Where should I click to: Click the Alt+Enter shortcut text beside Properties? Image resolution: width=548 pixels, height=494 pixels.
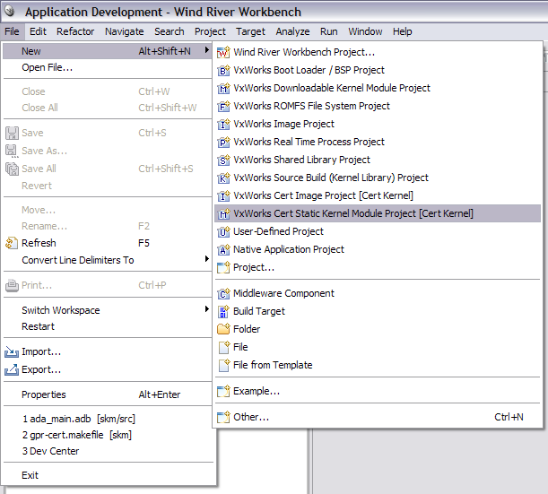click(160, 394)
